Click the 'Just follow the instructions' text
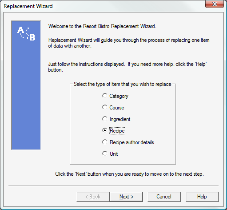This screenshot has width=227, height=210. [x=127, y=67]
